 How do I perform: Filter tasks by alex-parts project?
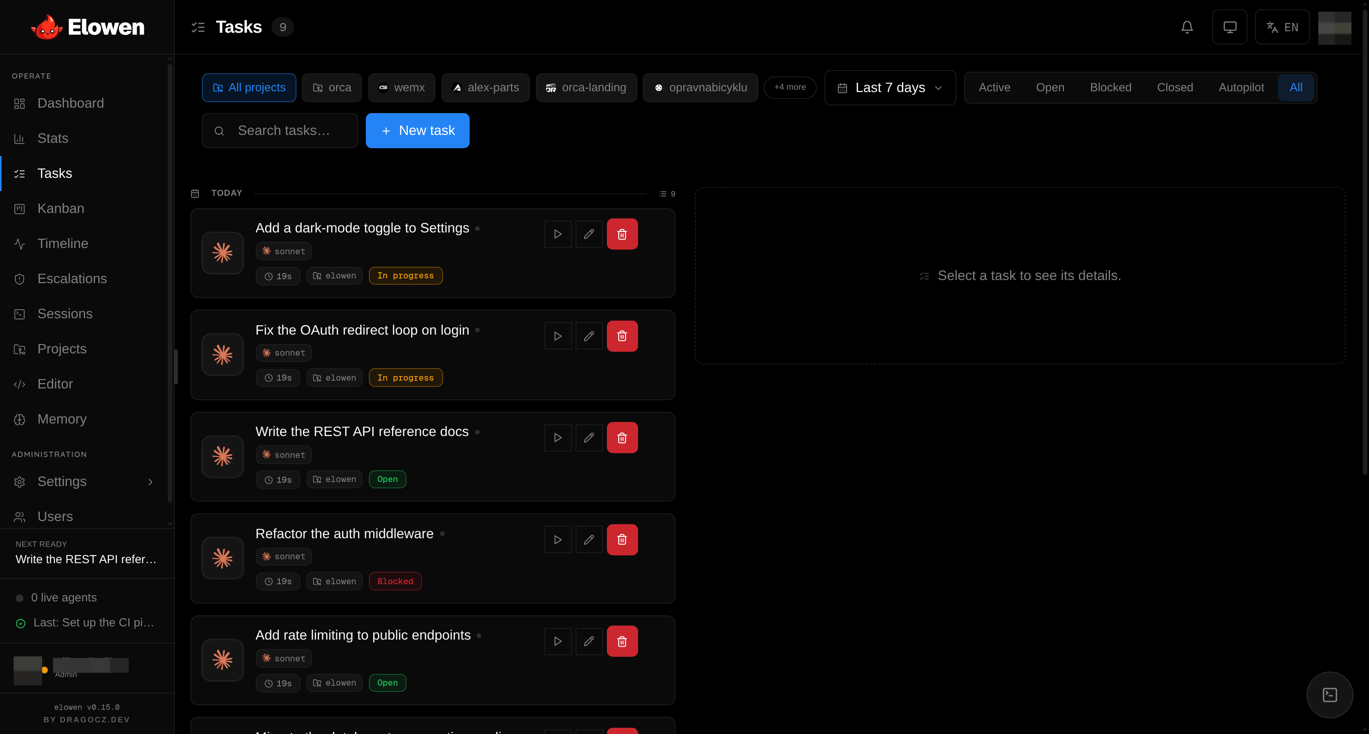(x=485, y=88)
